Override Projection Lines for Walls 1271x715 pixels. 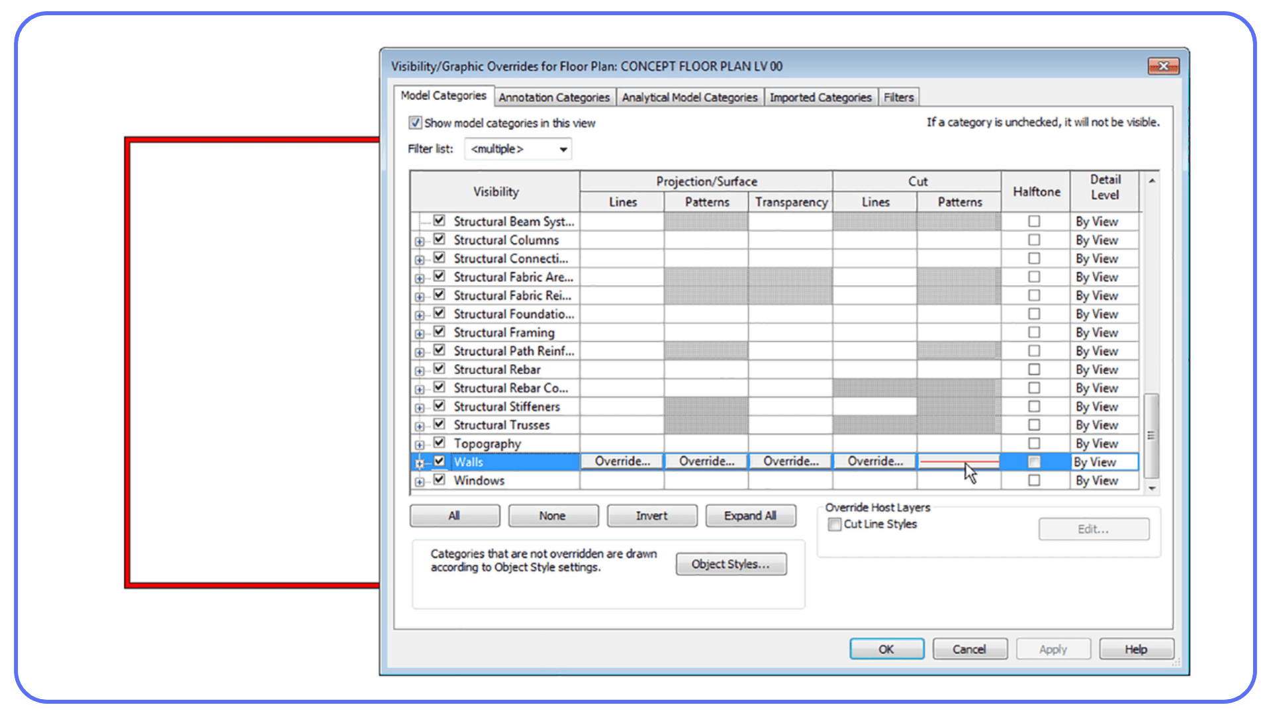coord(621,461)
